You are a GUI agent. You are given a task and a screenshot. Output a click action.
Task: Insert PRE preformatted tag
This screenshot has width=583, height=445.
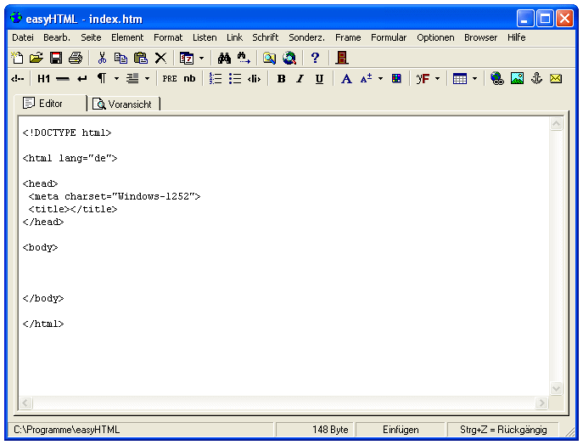[x=170, y=79]
